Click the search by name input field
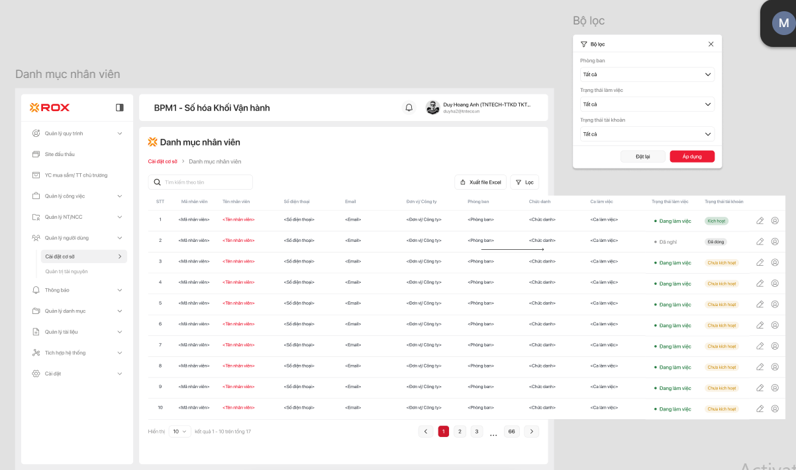Viewport: 796px width, 470px height. click(201, 182)
